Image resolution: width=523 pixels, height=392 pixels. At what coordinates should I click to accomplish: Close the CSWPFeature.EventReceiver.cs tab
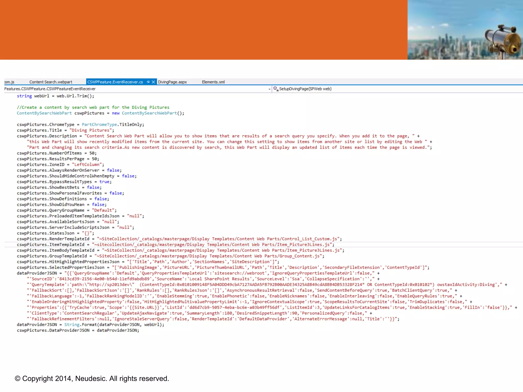pyautogui.click(x=153, y=82)
